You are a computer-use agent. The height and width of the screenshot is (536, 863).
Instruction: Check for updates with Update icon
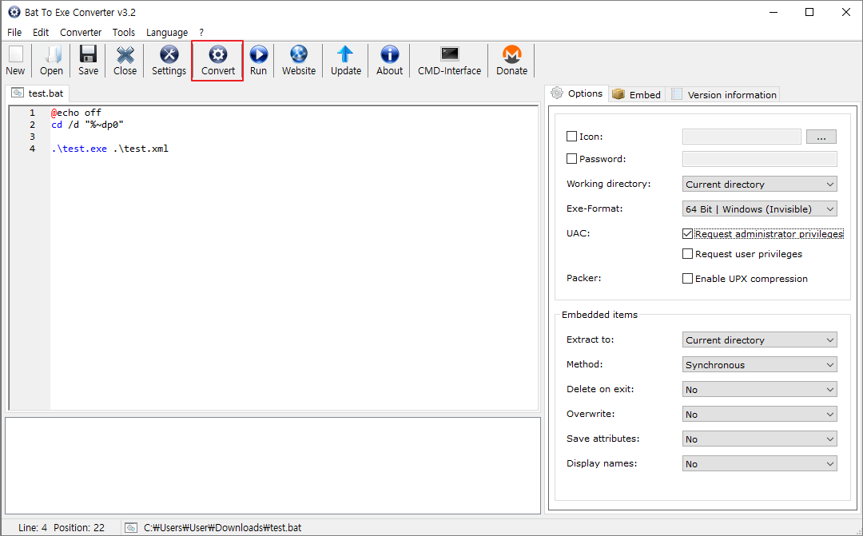point(346,60)
